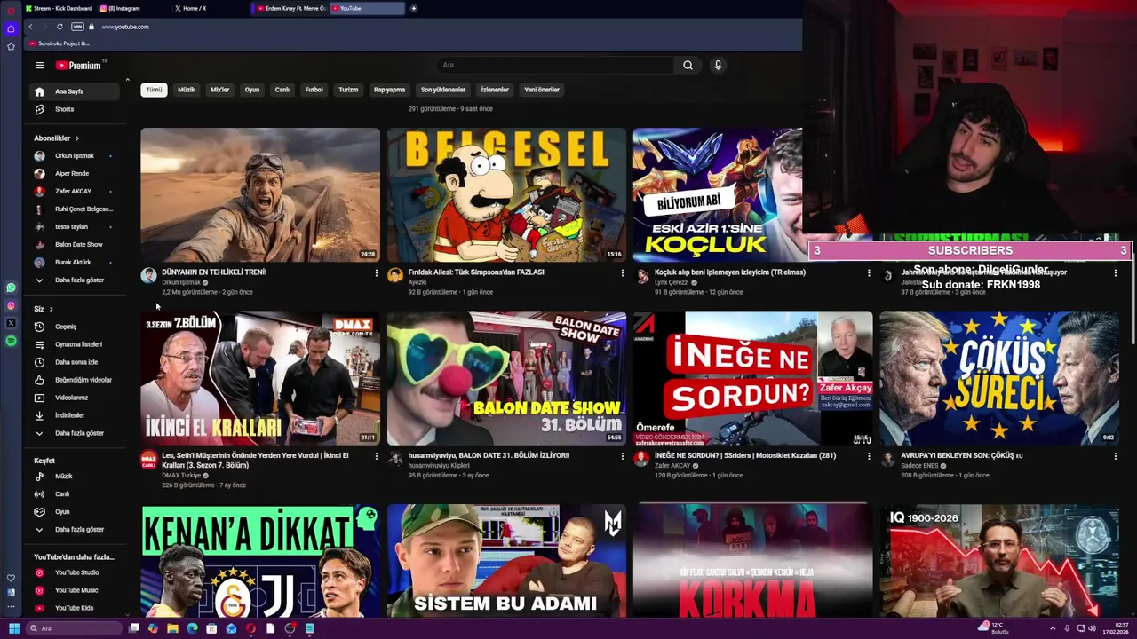Open options menu for Koçluk alıp beni video

[869, 273]
